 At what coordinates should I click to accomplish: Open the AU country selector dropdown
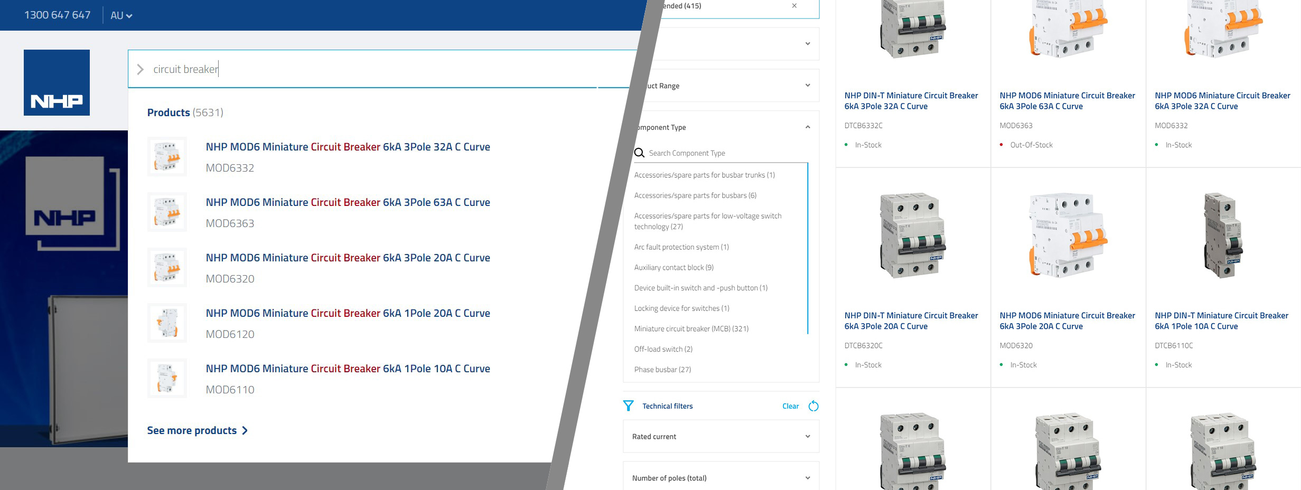[x=121, y=15]
